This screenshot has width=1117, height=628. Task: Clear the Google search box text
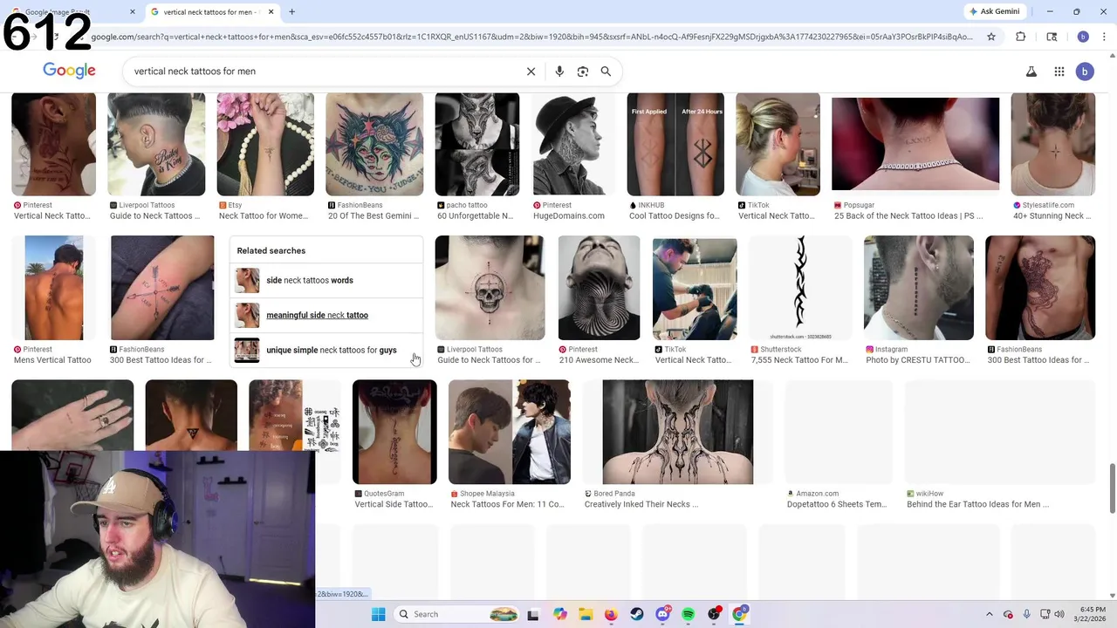[x=531, y=72]
